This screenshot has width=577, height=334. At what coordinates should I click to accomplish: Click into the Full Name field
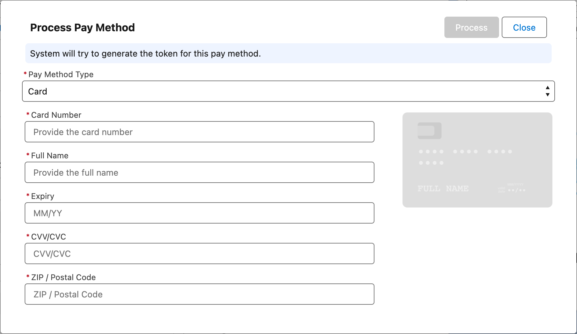pyautogui.click(x=200, y=172)
